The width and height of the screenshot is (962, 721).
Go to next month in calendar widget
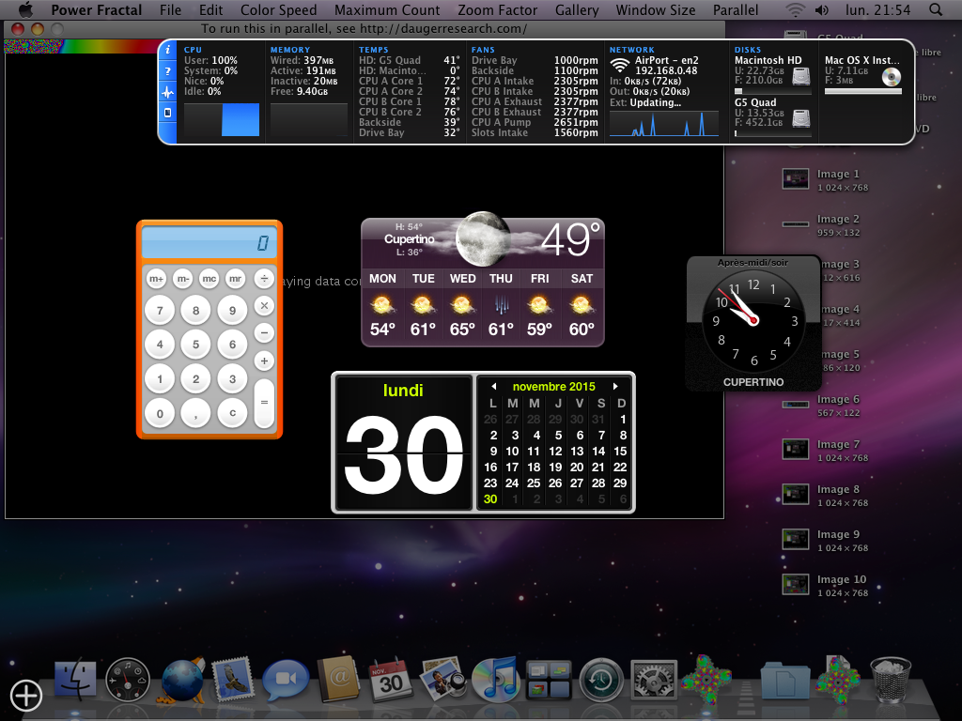tap(615, 386)
